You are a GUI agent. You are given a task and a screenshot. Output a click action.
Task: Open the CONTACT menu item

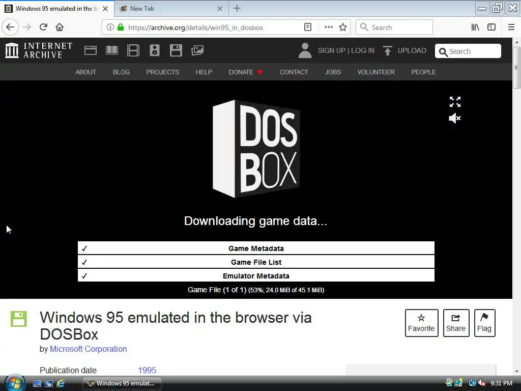(x=294, y=72)
